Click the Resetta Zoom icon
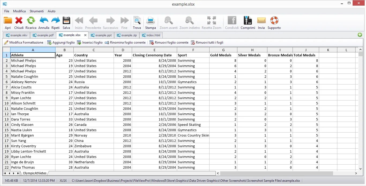This screenshot has width=366, height=186. click(211, 20)
